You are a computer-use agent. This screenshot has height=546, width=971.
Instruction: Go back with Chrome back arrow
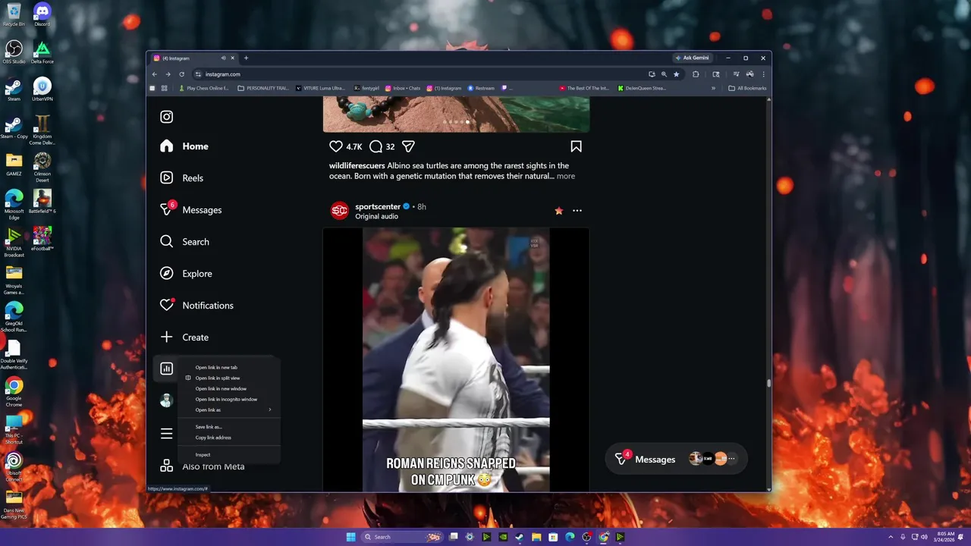tap(154, 74)
